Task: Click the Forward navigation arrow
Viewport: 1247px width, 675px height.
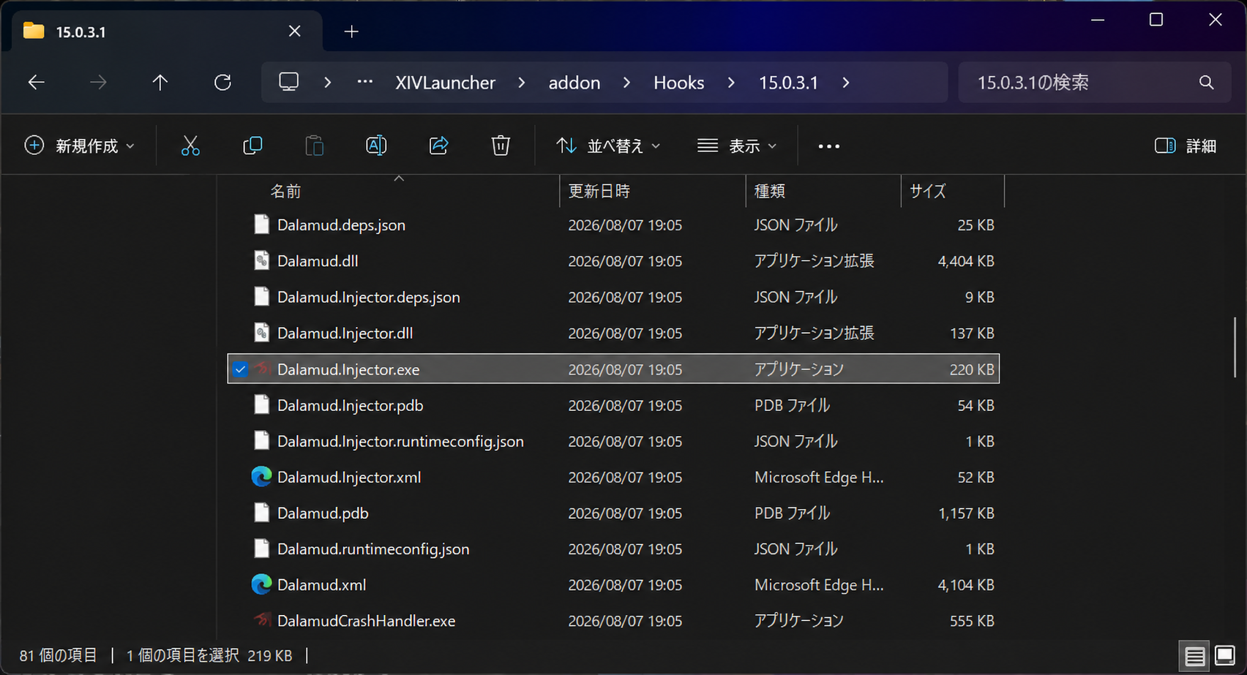Action: [x=98, y=83]
